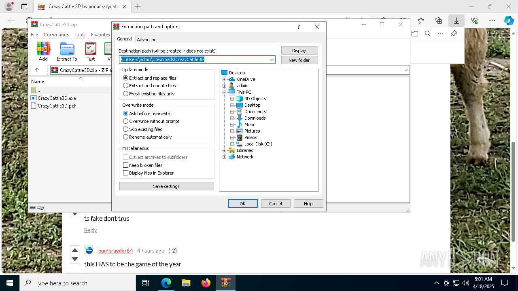The image size is (518, 291).
Task: Open Microsoft Edge from the taskbar
Action: (x=166, y=283)
